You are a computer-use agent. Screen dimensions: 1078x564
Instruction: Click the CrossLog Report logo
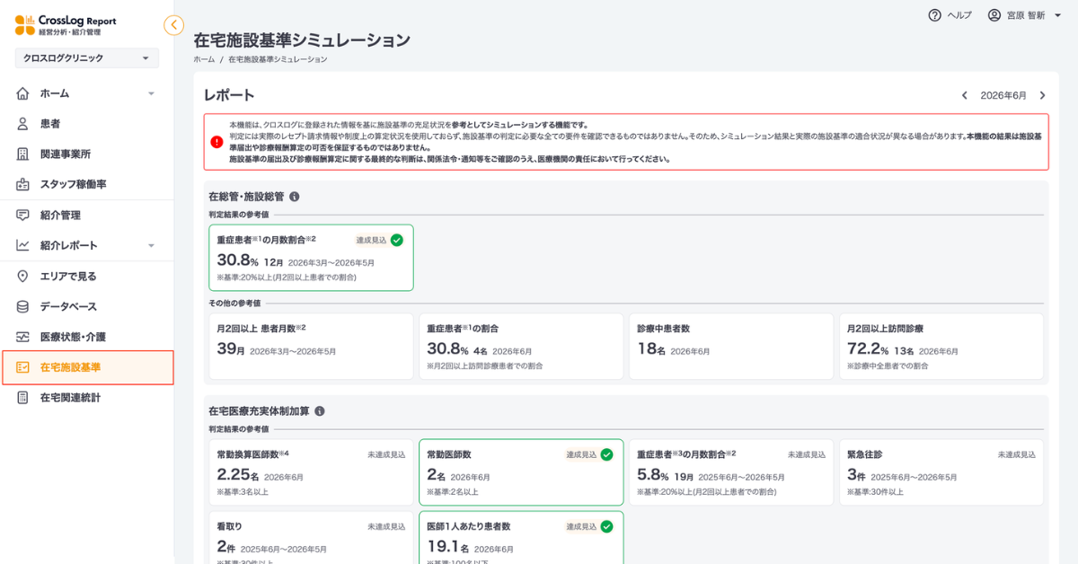click(66, 25)
